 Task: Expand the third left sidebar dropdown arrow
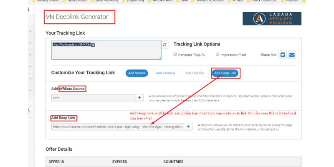[30, 55]
